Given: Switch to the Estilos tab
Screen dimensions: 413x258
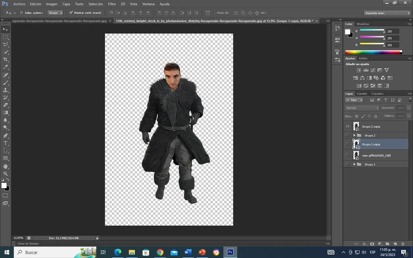Looking at the screenshot, I should click(x=363, y=58).
